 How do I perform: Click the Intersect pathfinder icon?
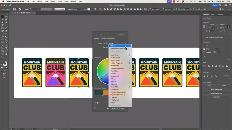[x=212, y=76]
